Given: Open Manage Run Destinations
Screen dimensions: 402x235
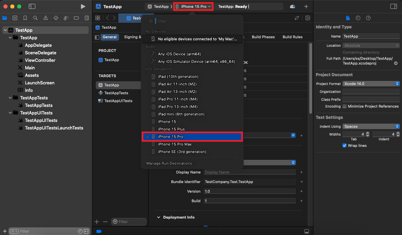Looking at the screenshot, I should [x=170, y=163].
